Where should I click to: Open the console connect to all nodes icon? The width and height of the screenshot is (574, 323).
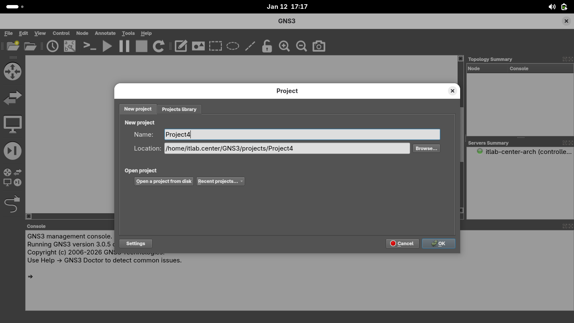[x=90, y=46]
